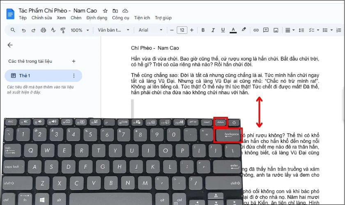Click paragraph starting Thế cũng chẳng sao
The width and height of the screenshot is (345, 205).
click(x=225, y=84)
